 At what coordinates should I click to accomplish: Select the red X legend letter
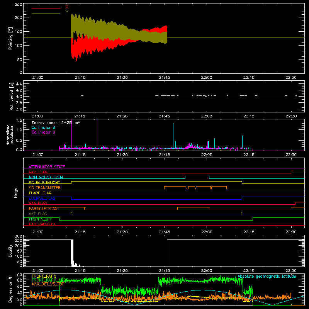tap(67, 7)
